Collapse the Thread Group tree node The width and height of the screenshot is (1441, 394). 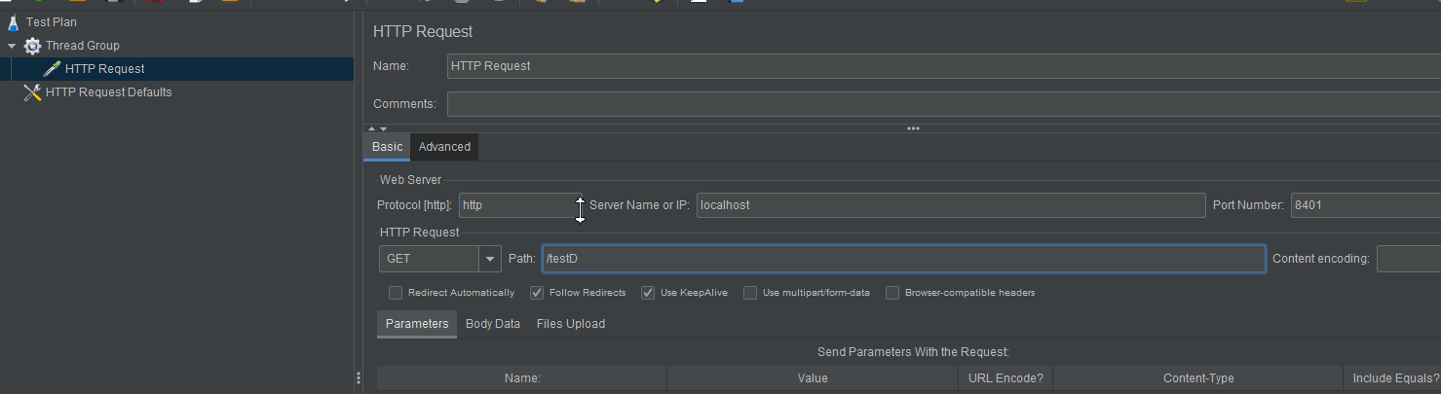pyautogui.click(x=12, y=46)
